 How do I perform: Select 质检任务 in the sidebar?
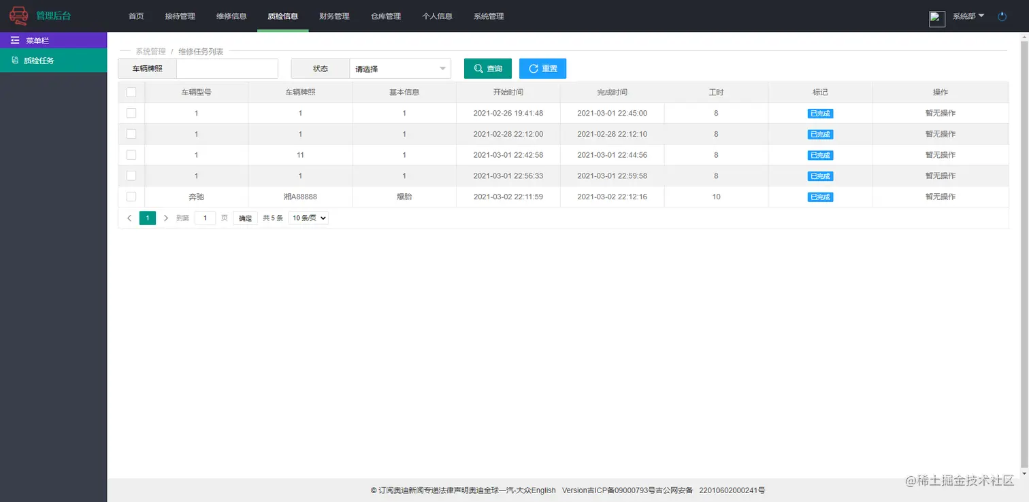53,61
